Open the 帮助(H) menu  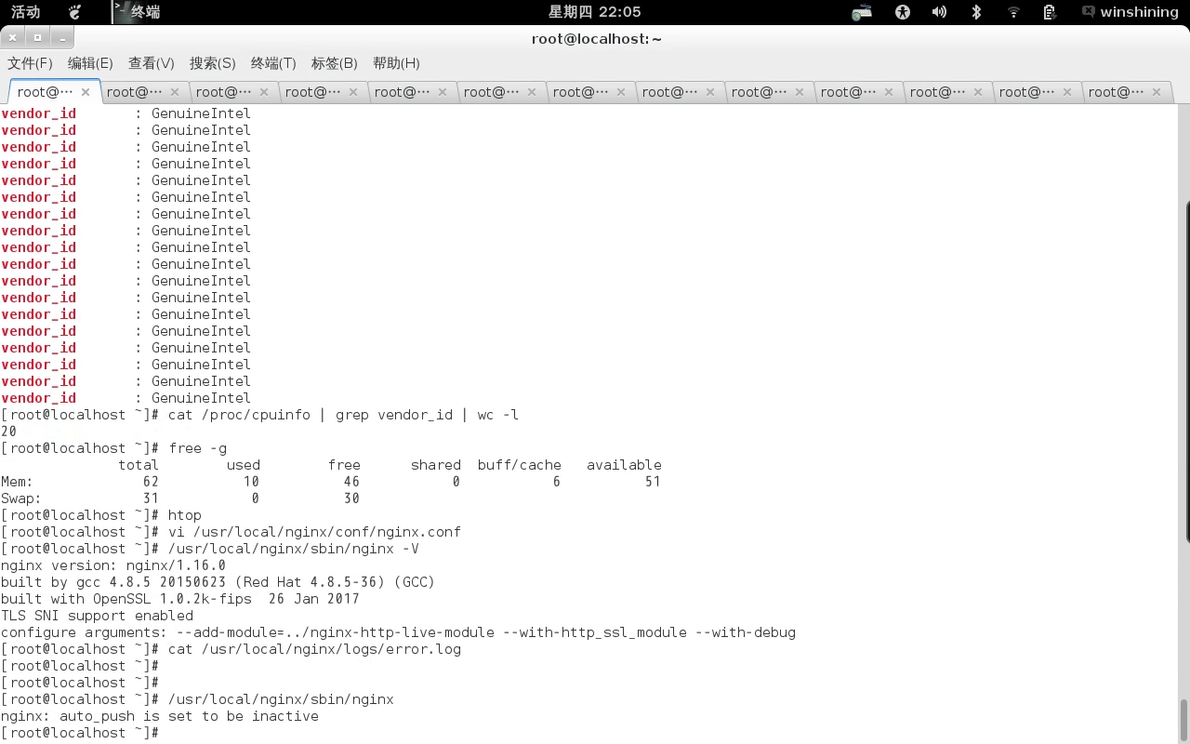point(396,62)
